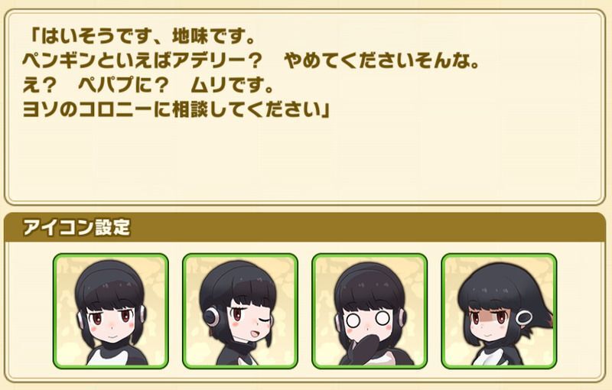Click the phrase ペパプに？
The image size is (612, 390).
[x=123, y=86]
